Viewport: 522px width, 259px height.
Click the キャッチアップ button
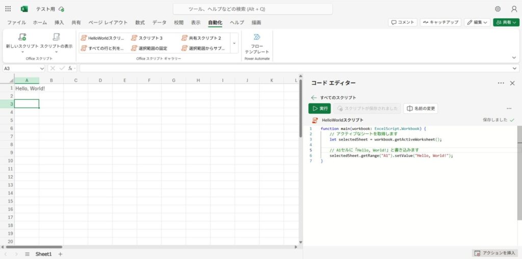(440, 22)
